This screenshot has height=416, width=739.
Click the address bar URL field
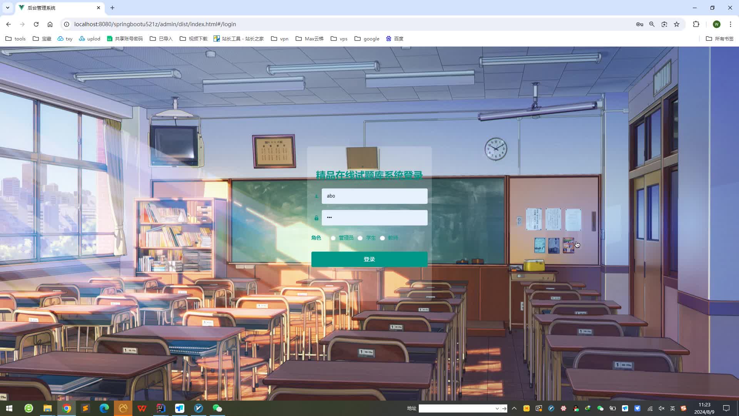(346, 24)
